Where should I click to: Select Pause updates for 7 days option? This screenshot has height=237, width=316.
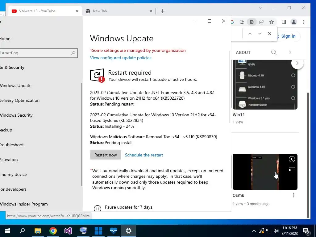pos(128,207)
